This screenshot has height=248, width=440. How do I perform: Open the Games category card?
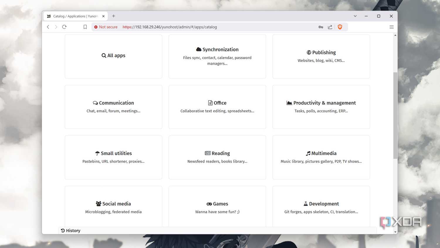pyautogui.click(x=217, y=206)
